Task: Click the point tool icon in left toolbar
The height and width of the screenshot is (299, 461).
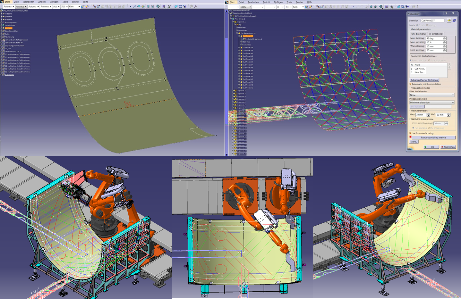Action: pos(130,6)
